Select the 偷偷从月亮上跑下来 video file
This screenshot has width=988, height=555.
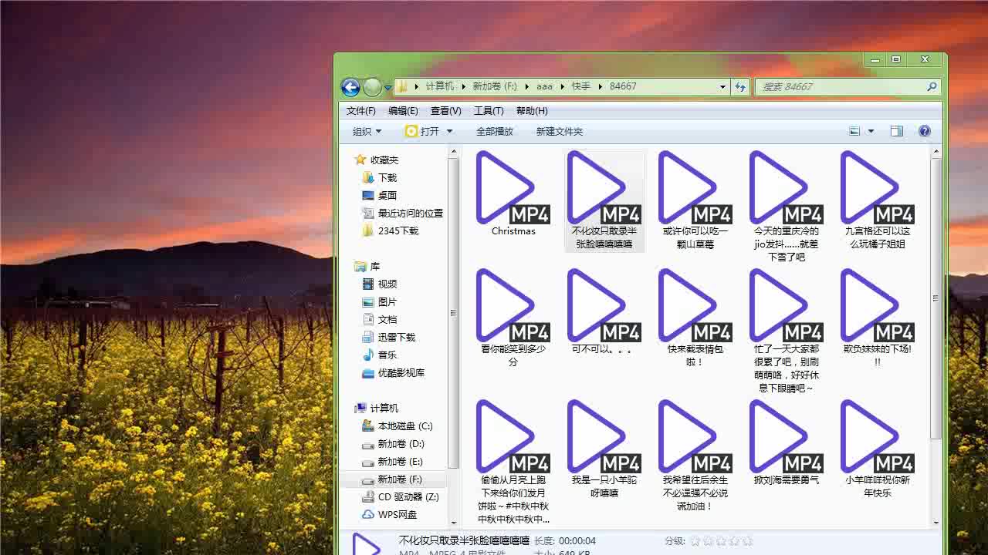pos(513,462)
